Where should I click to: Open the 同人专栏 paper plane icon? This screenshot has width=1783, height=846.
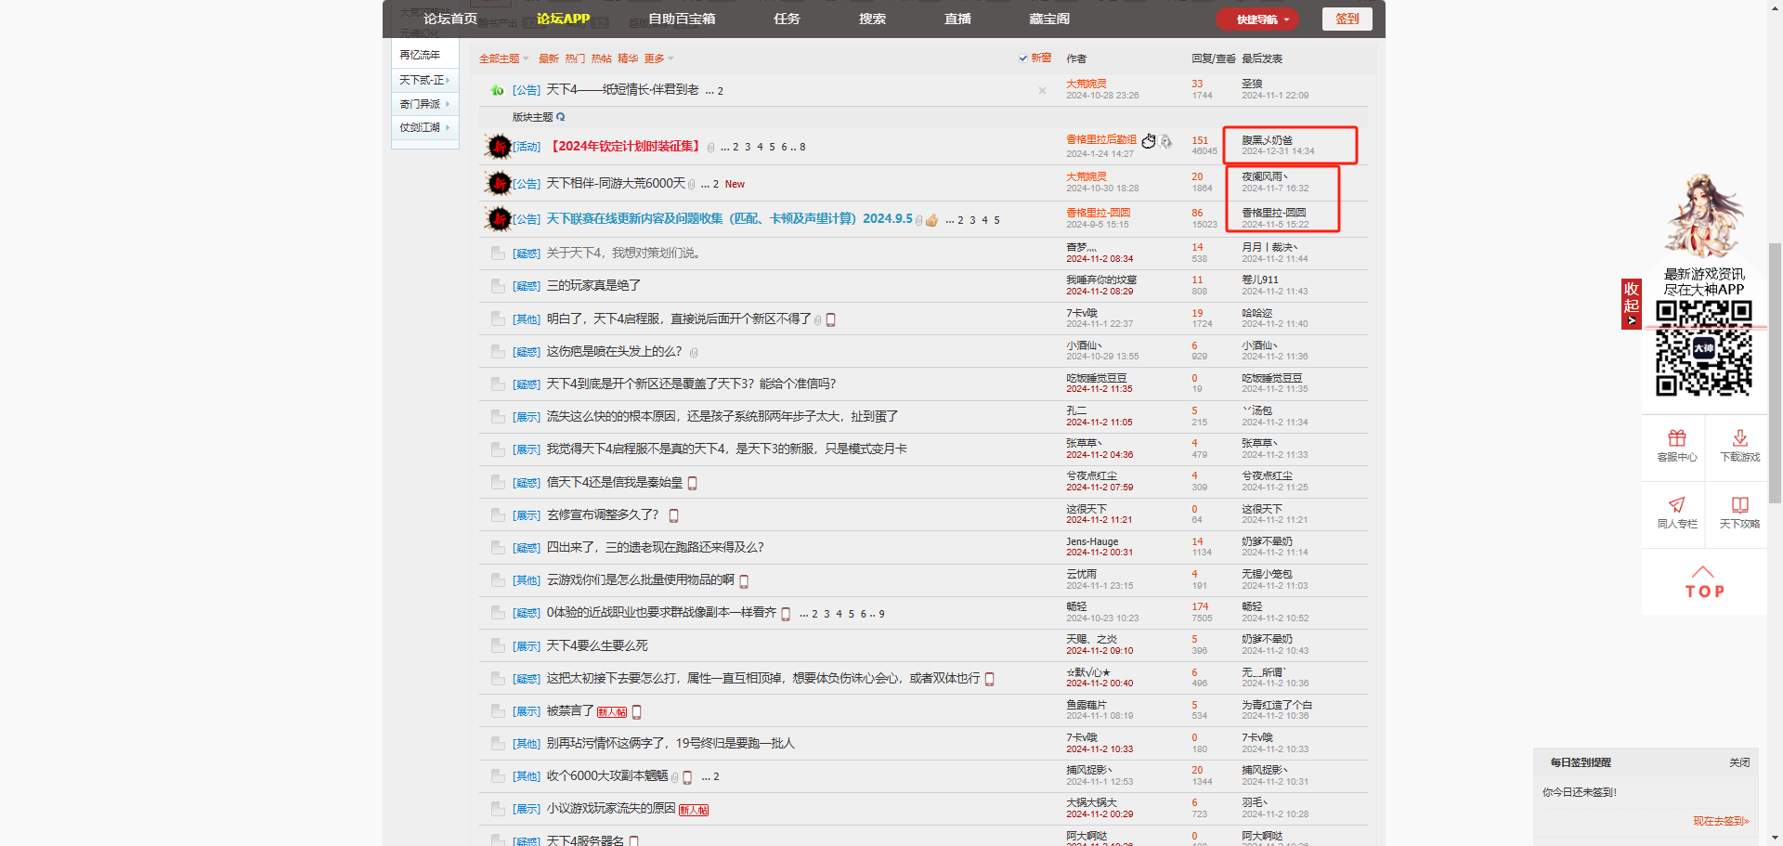point(1676,504)
